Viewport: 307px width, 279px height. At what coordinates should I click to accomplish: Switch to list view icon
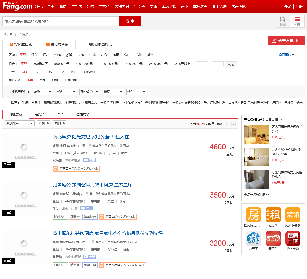(297, 21)
